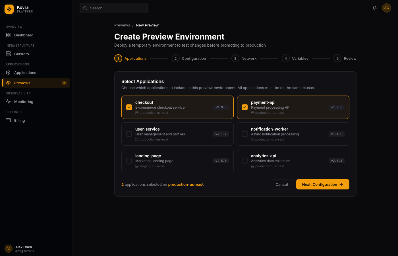The width and height of the screenshot is (398, 256).
Task: Select the user-service card title
Action: (x=148, y=129)
